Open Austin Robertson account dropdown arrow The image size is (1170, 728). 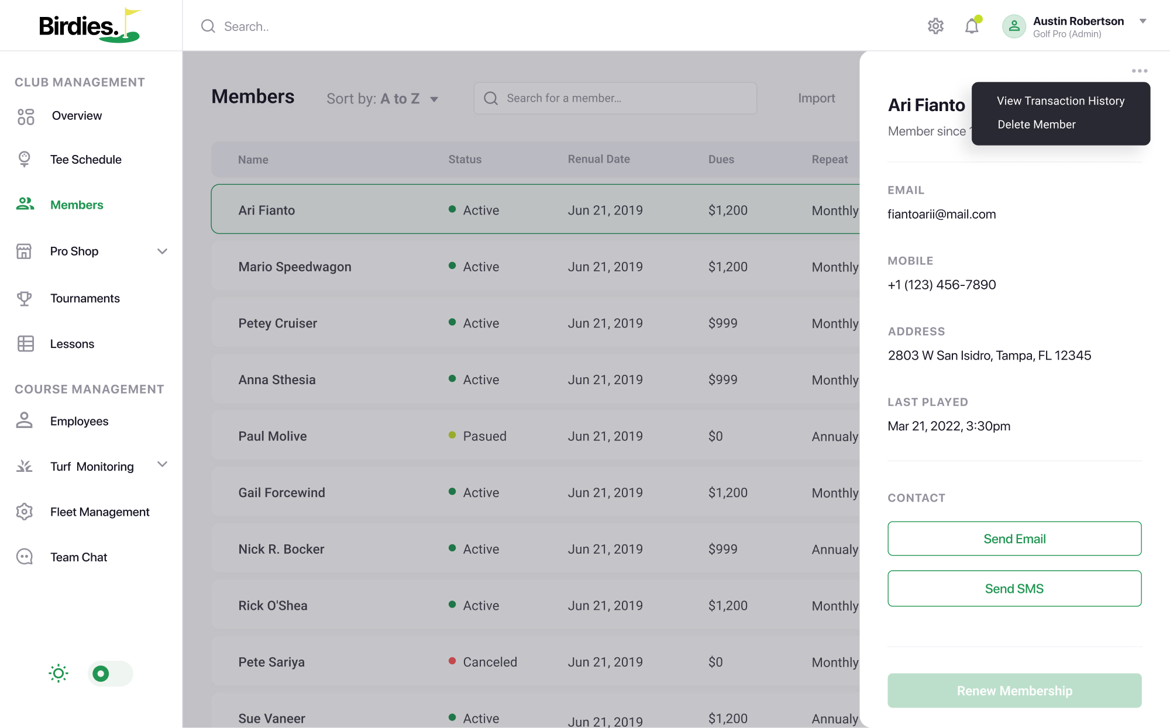(1143, 21)
